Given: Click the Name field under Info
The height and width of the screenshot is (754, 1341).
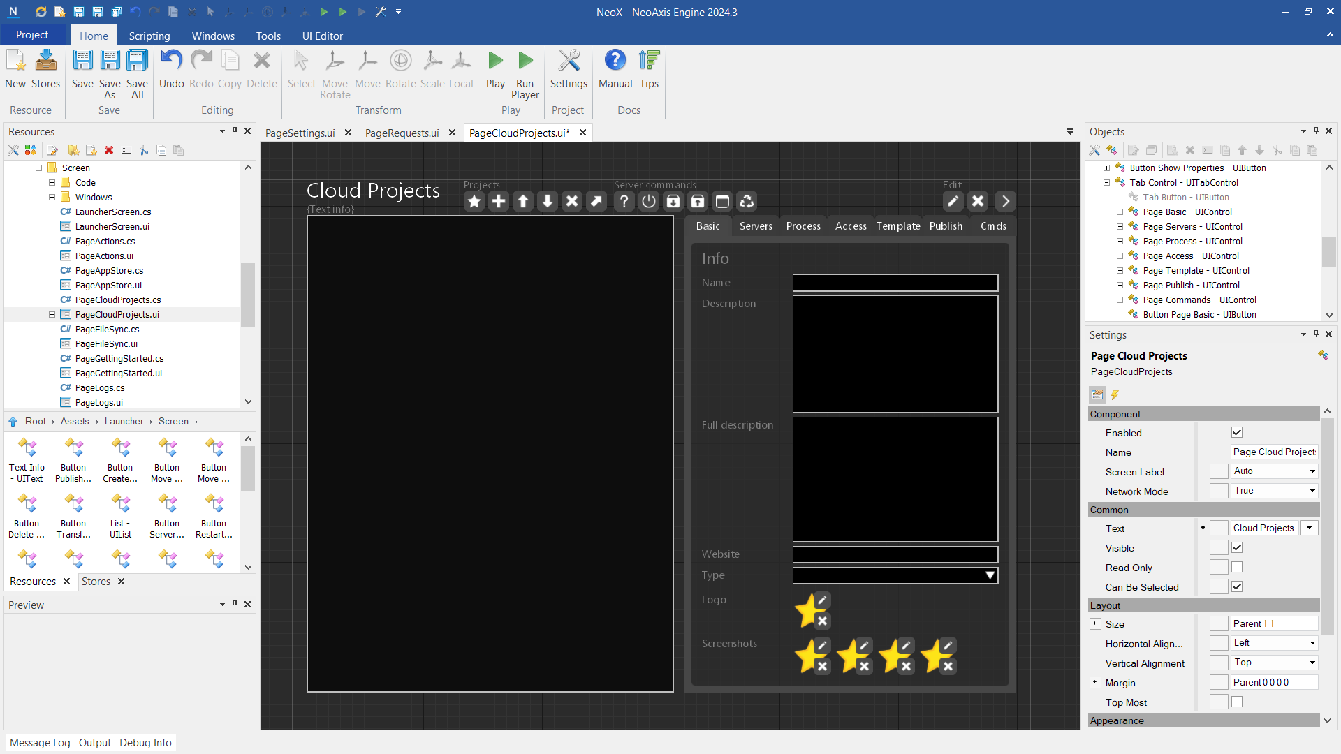Looking at the screenshot, I should [x=895, y=283].
